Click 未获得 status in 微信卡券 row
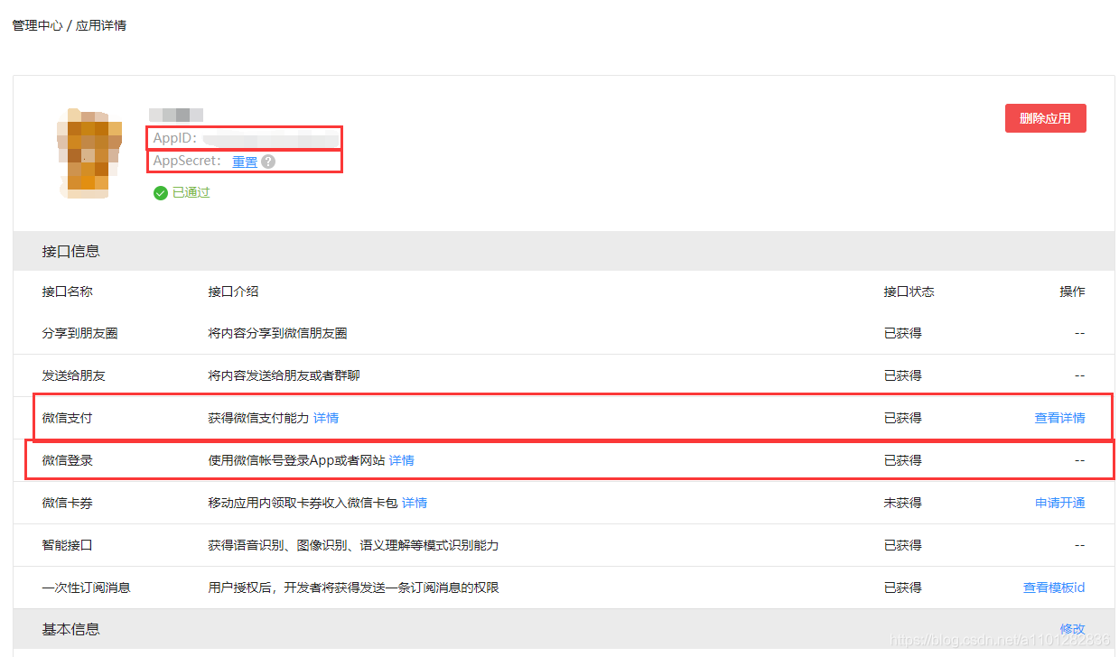This screenshot has width=1119, height=657. [902, 503]
